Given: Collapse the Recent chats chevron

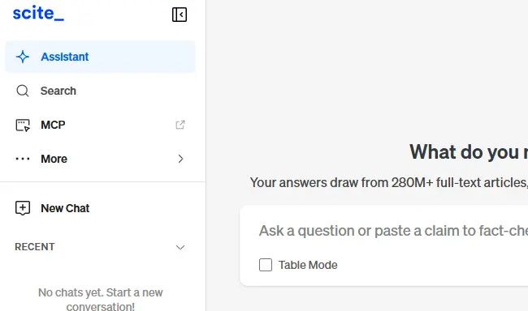Looking at the screenshot, I should (x=180, y=248).
